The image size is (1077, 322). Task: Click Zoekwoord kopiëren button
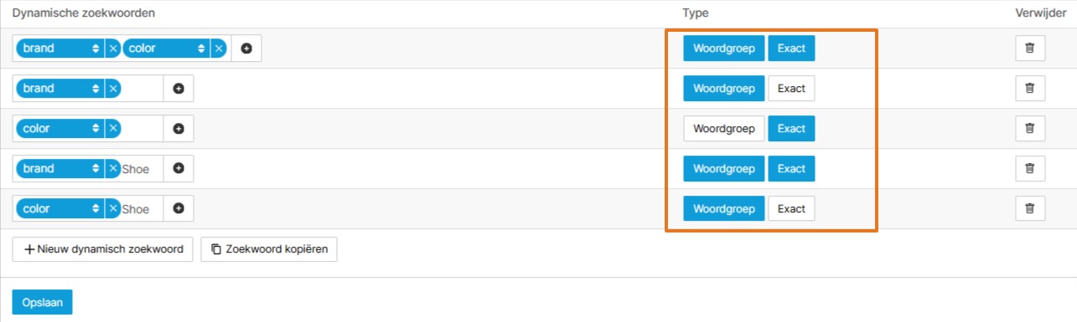tap(269, 249)
